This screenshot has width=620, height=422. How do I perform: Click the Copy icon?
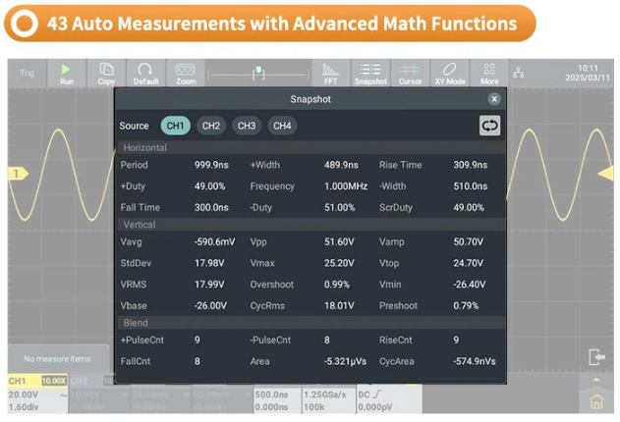click(106, 74)
